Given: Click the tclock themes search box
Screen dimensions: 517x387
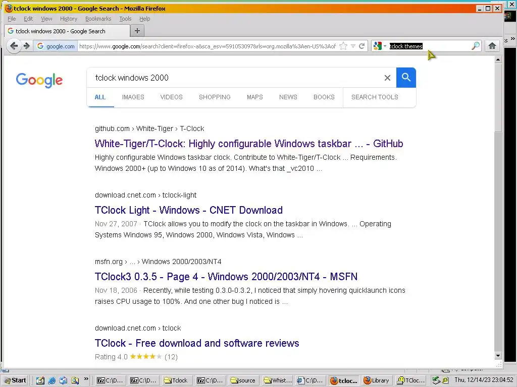Looking at the screenshot, I should pos(429,46).
